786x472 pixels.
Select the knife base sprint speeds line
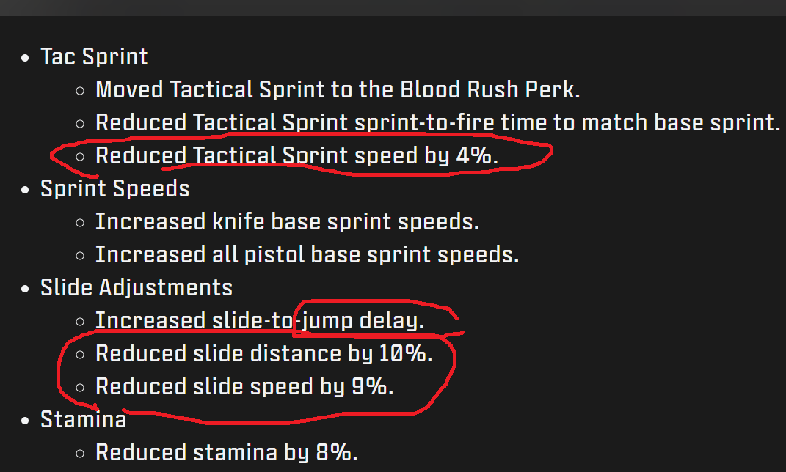click(x=287, y=222)
